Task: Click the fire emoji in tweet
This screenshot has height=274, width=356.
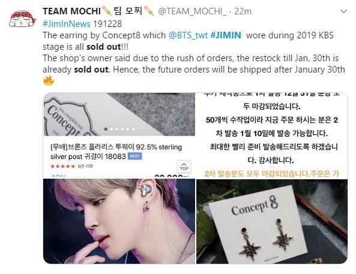Action: point(49,81)
